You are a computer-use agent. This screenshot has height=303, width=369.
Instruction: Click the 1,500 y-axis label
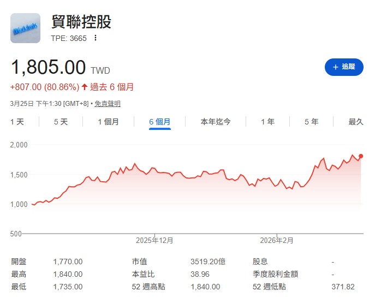click(19, 175)
